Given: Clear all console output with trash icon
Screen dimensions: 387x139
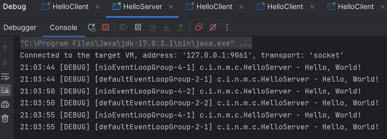Looking at the screenshot, I should (x=5, y=118).
